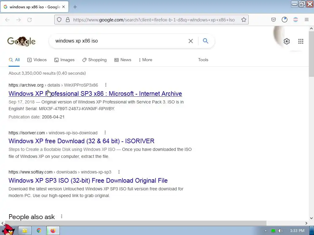Open the dots next to People also ask

pos(62,216)
